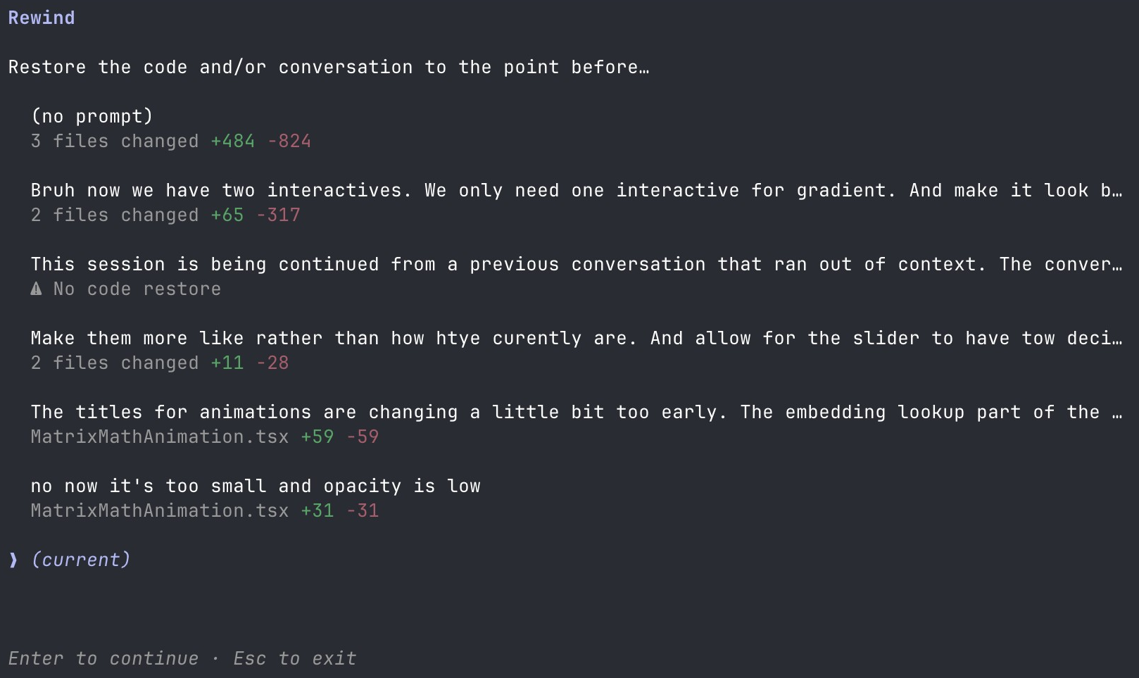Click MatrixMathAnimation.tsx with +59 -59 changes
Viewport: 1139px width, 678px height.
(160, 437)
